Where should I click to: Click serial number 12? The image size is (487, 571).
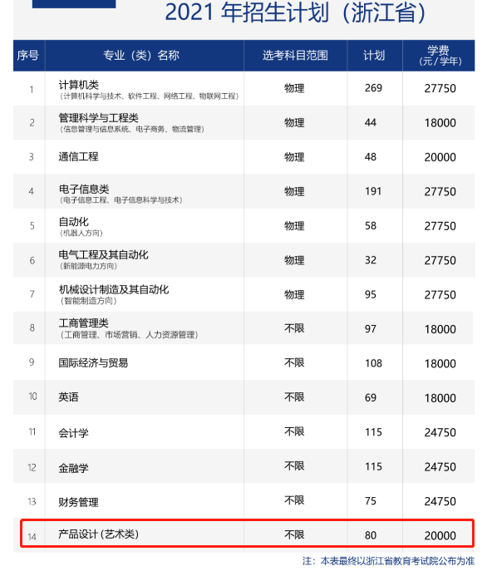pyautogui.click(x=32, y=467)
